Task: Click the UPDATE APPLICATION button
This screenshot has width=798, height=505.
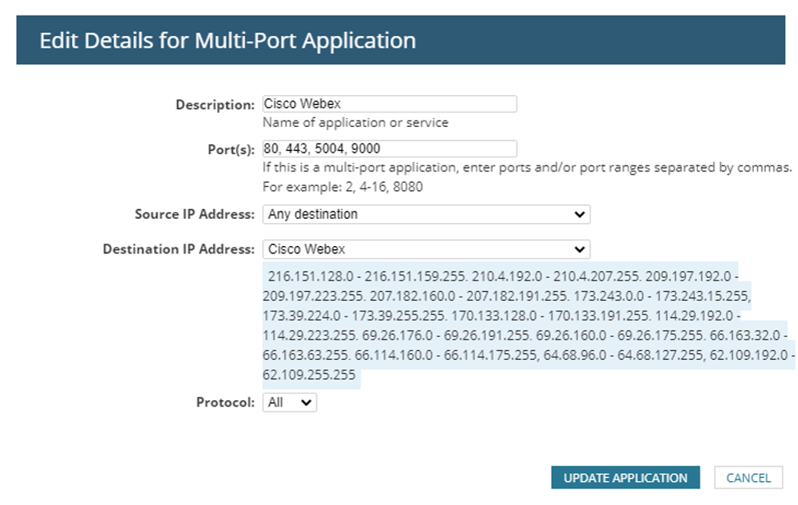Action: [x=625, y=478]
